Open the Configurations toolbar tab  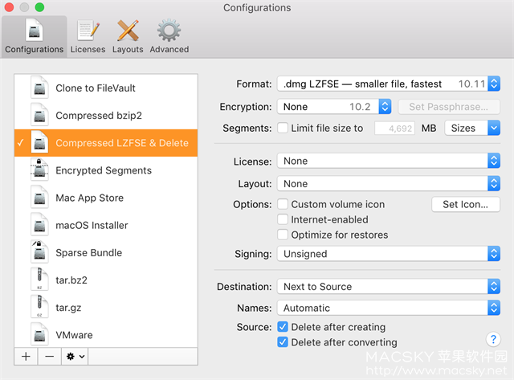tap(34, 36)
